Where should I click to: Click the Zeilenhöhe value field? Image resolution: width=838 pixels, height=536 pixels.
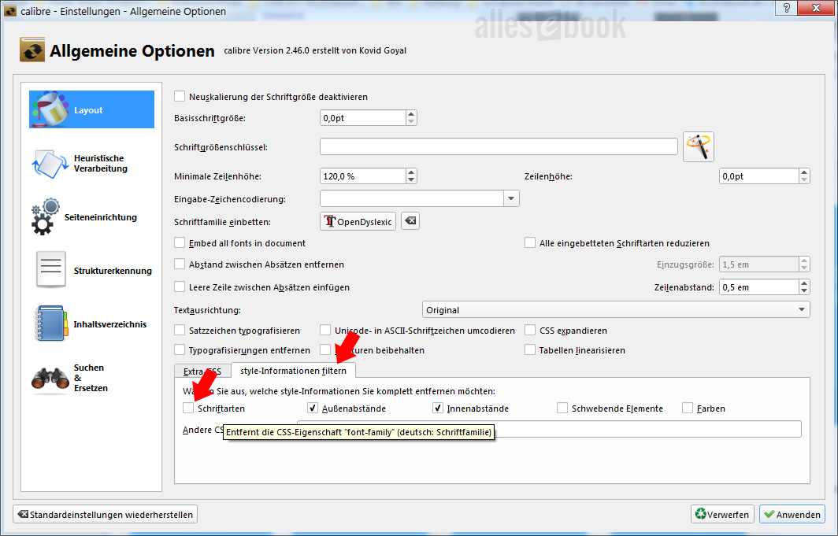click(x=759, y=176)
